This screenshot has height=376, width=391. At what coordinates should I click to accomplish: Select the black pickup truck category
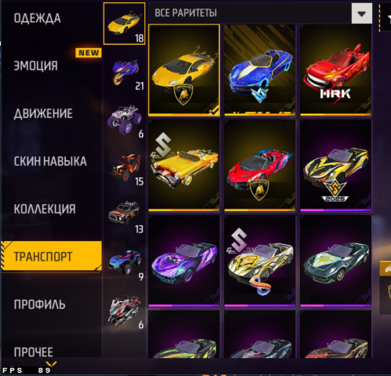pos(125,214)
